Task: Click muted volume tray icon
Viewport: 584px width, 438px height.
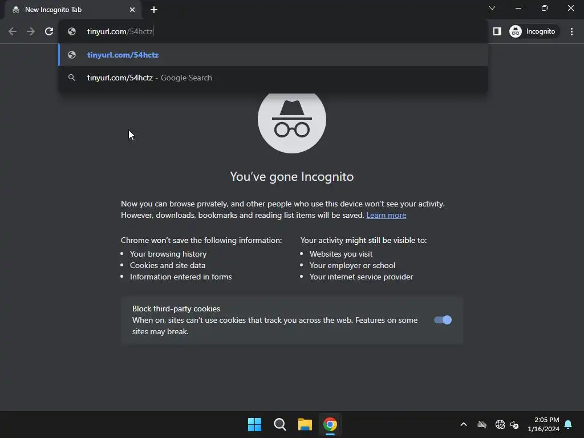Action: point(515,424)
